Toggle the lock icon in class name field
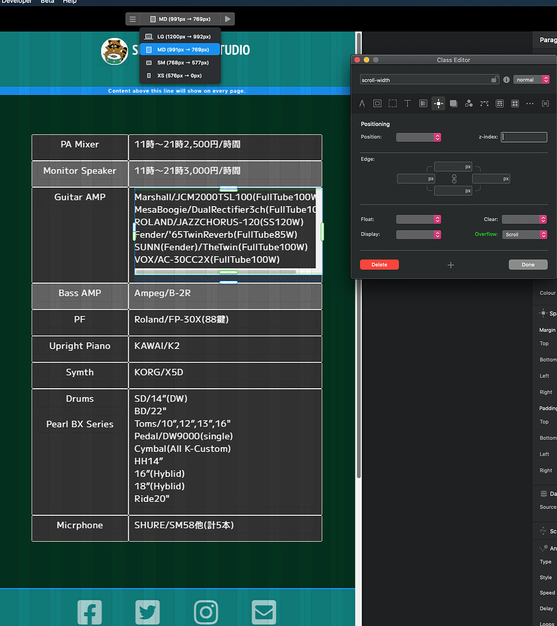This screenshot has height=626, width=557. [x=494, y=80]
